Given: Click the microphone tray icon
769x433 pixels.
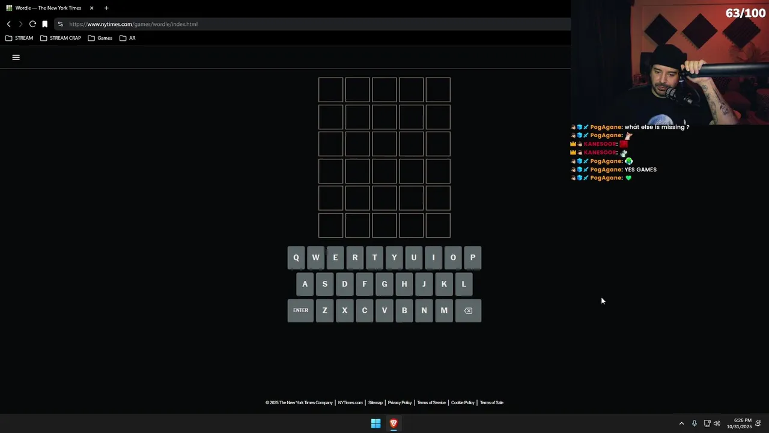Looking at the screenshot, I should coord(695,423).
